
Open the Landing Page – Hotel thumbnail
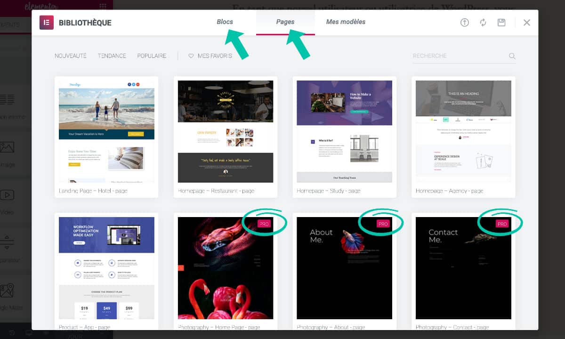click(106, 131)
